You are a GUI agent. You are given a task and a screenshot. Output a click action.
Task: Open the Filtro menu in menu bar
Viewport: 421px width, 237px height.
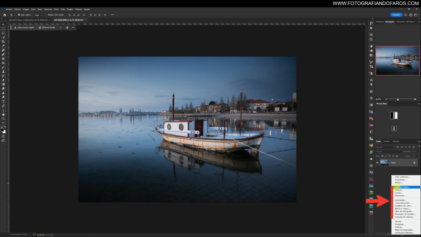(x=56, y=9)
